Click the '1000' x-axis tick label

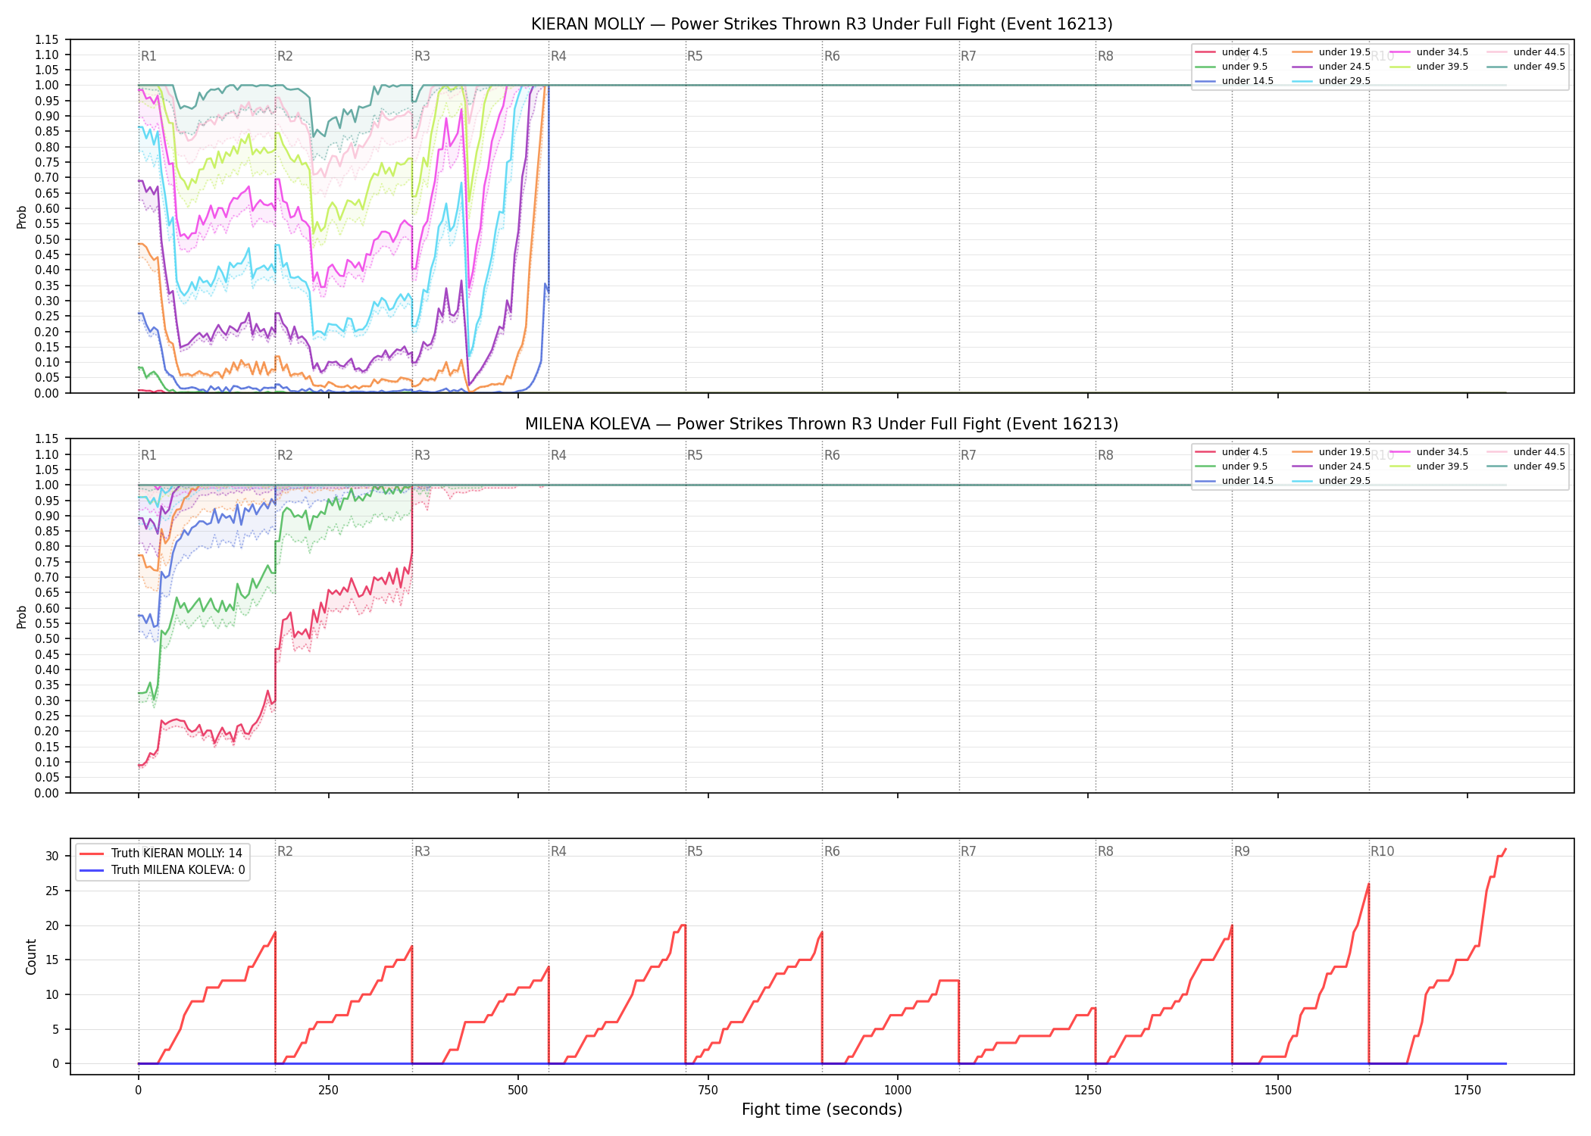(x=898, y=1091)
